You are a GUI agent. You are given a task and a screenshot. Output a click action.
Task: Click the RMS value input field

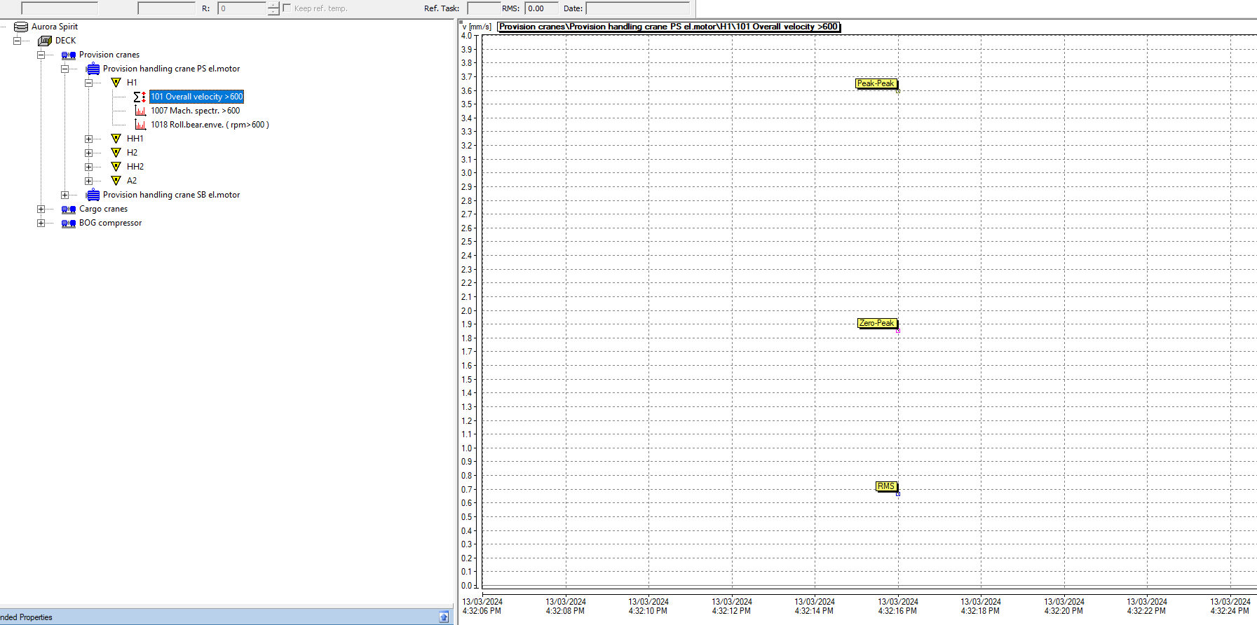point(541,8)
